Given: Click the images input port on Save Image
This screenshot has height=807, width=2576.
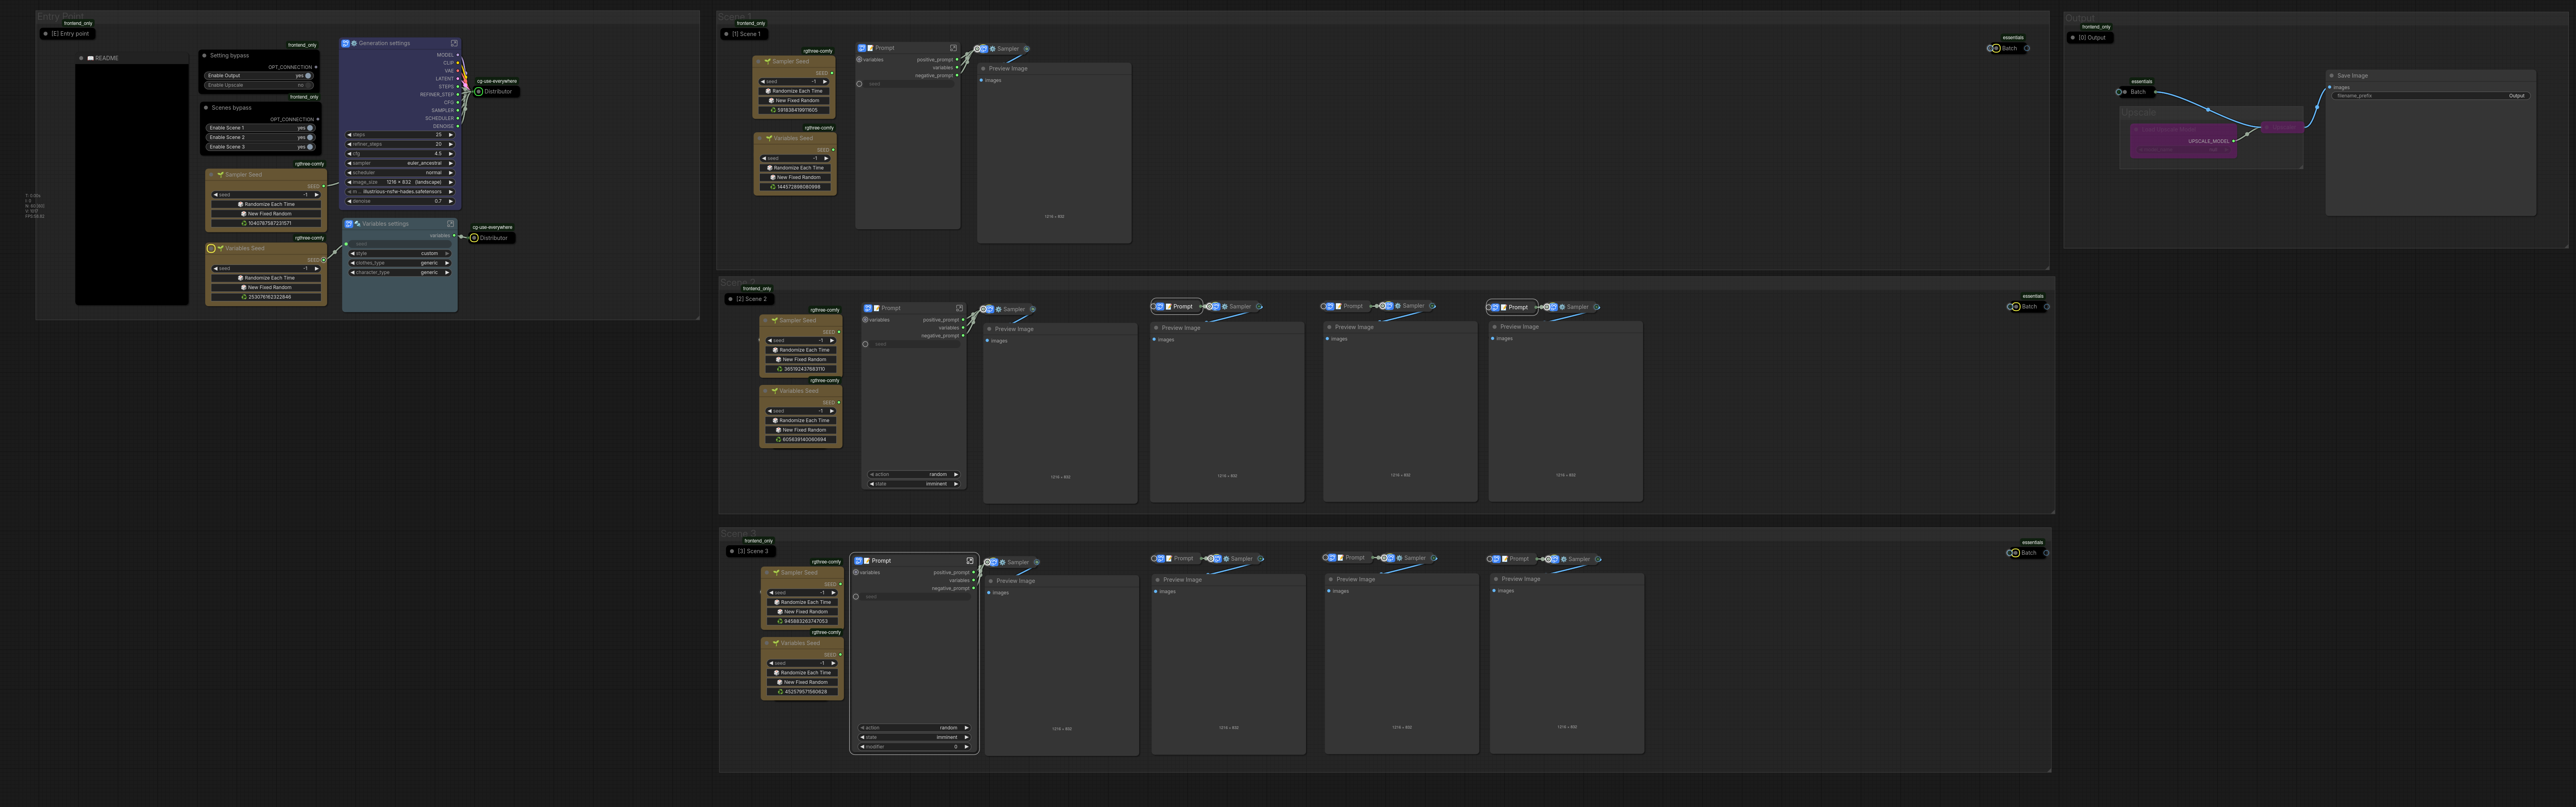Looking at the screenshot, I should point(2330,88).
